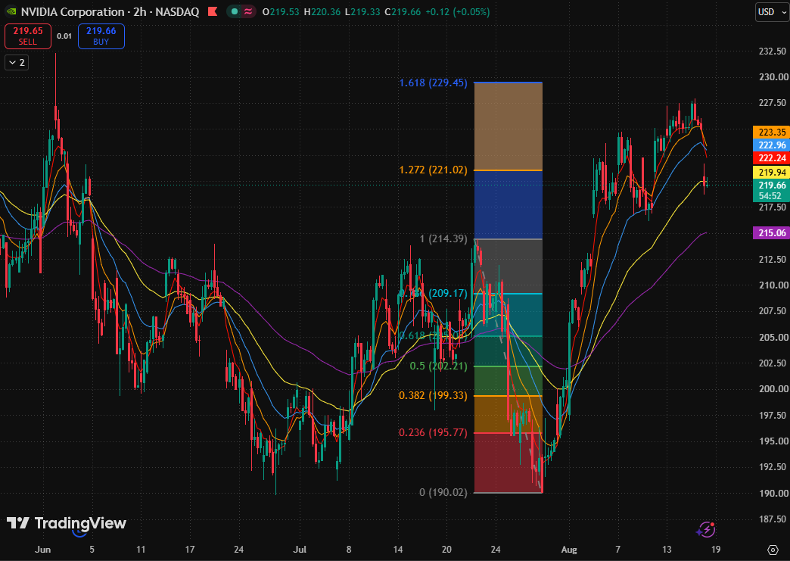The image size is (790, 561).
Task: Click the close value C219.66 in header
Action: pos(403,11)
